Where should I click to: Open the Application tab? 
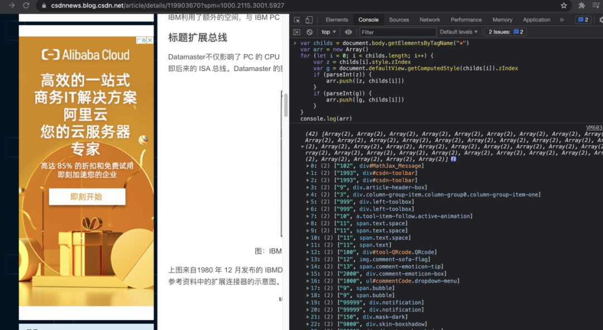click(x=537, y=20)
